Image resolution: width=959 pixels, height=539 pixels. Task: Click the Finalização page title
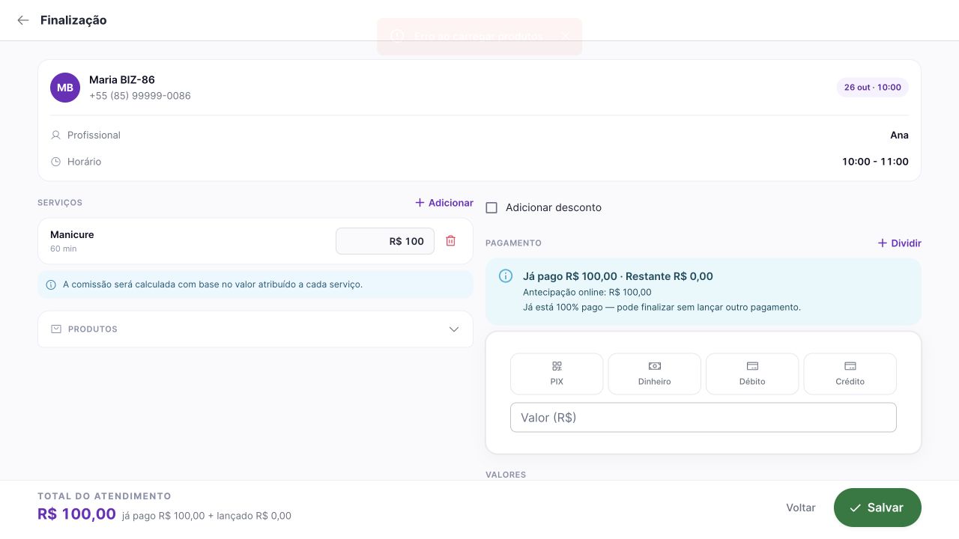coord(73,20)
